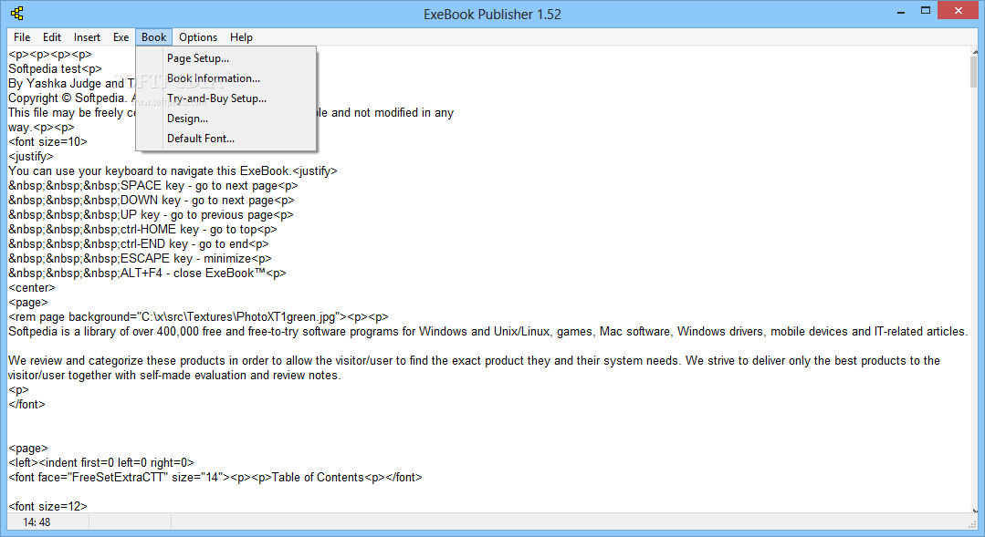This screenshot has height=537, width=985.
Task: Click the '<justify>' tag line
Action: tap(31, 156)
